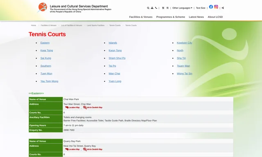Image resolution: width=262 pixels, height=157 pixels.
Task: Click the search magnifier icon
Action: (148, 8)
